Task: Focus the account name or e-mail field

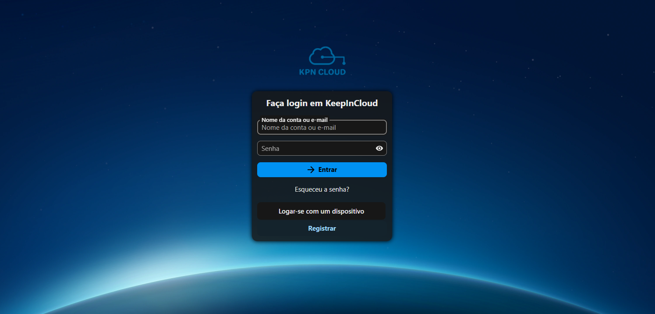Action: (322, 127)
